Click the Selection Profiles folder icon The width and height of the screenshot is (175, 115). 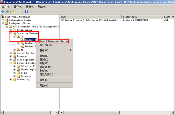(18, 66)
